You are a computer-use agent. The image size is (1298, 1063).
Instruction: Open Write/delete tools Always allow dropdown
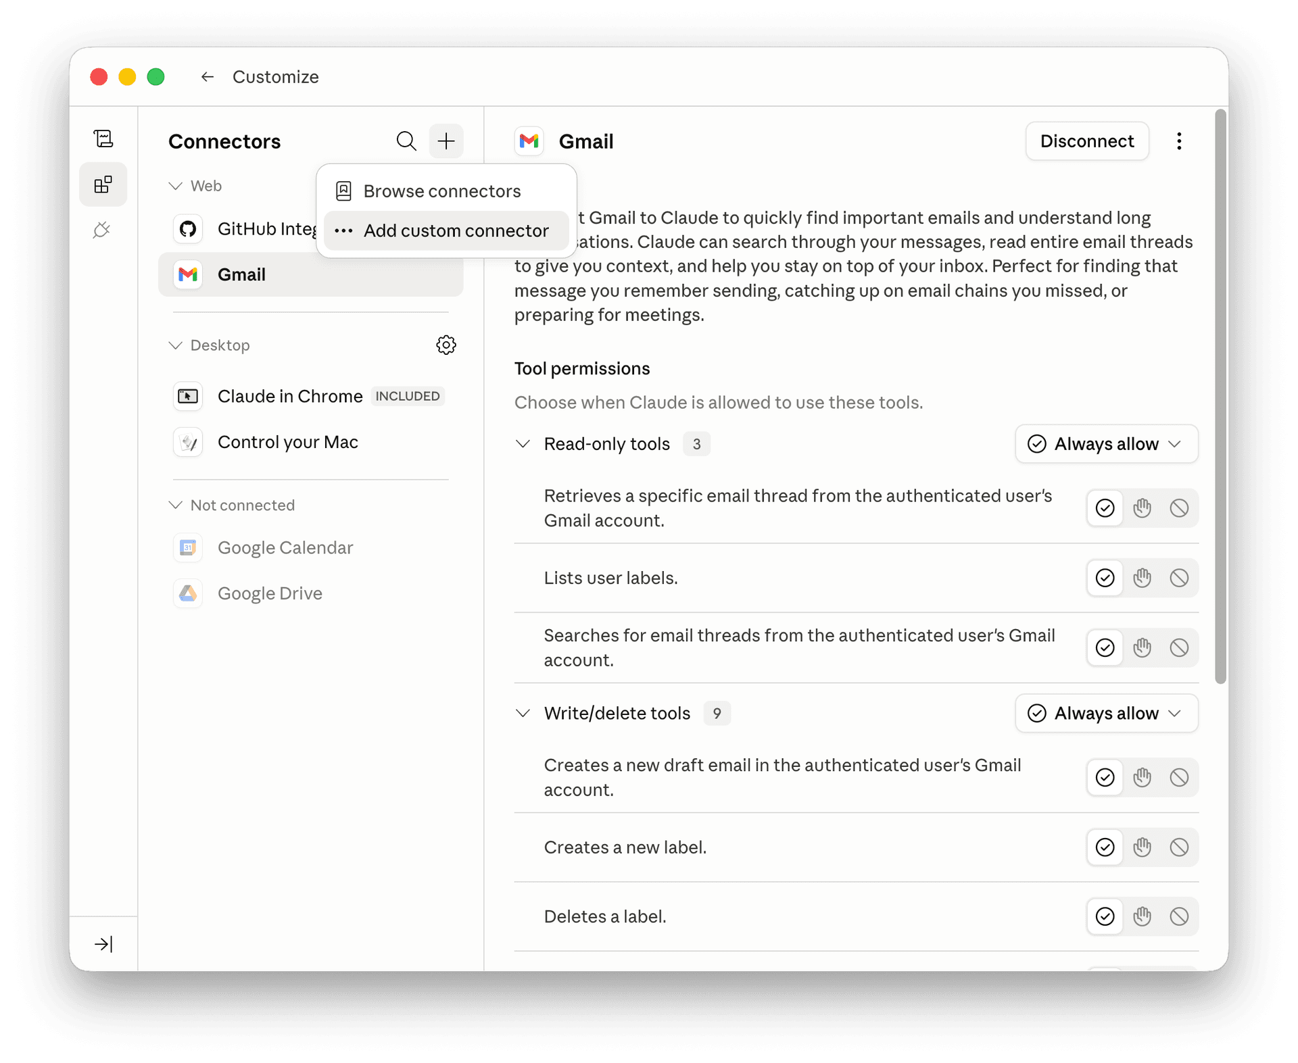(x=1106, y=713)
